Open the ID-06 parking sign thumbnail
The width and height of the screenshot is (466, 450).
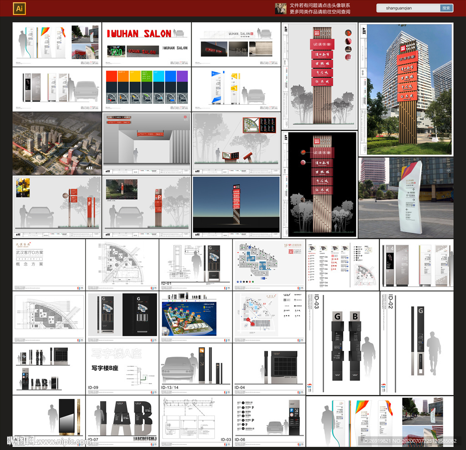click(269, 421)
